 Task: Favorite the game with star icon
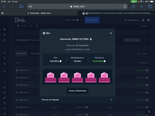click(37, 26)
